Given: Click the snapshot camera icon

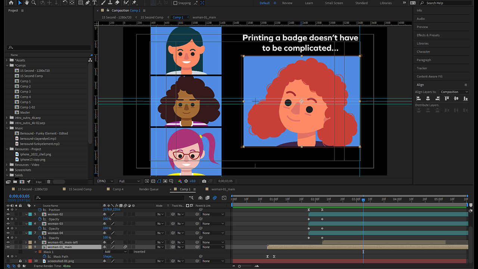Looking at the screenshot, I should click(204, 181).
